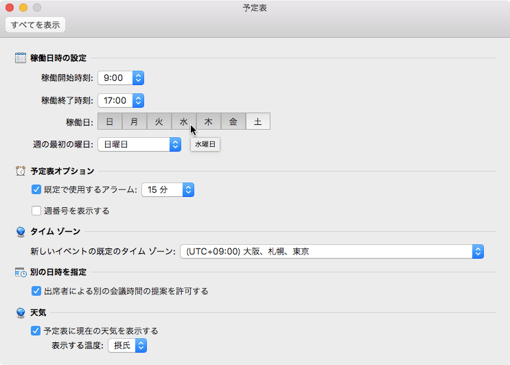The width and height of the screenshot is (510, 365).
Task: Enable 週番号を表示する checkbox
Action: (x=36, y=211)
